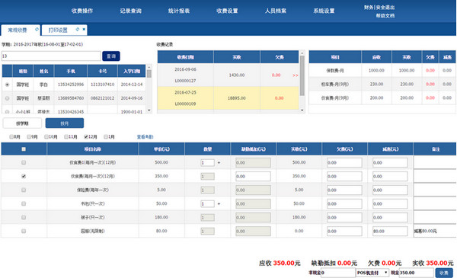The height and width of the screenshot is (278, 457).
Task: Click the quantity field of the 500.00 row
Action: pos(207,162)
